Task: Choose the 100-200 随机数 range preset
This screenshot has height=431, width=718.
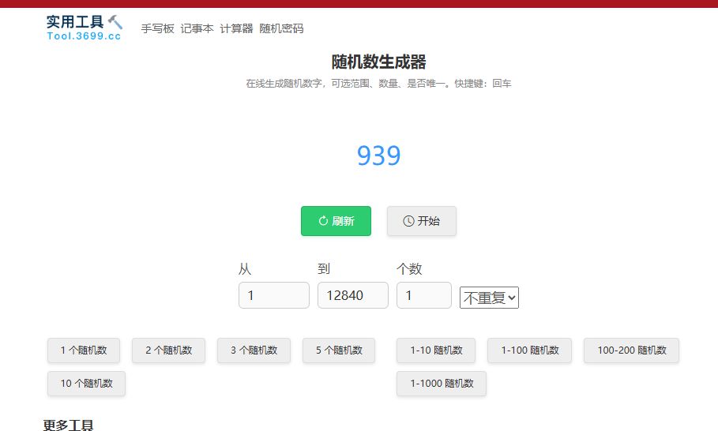Action: point(631,350)
